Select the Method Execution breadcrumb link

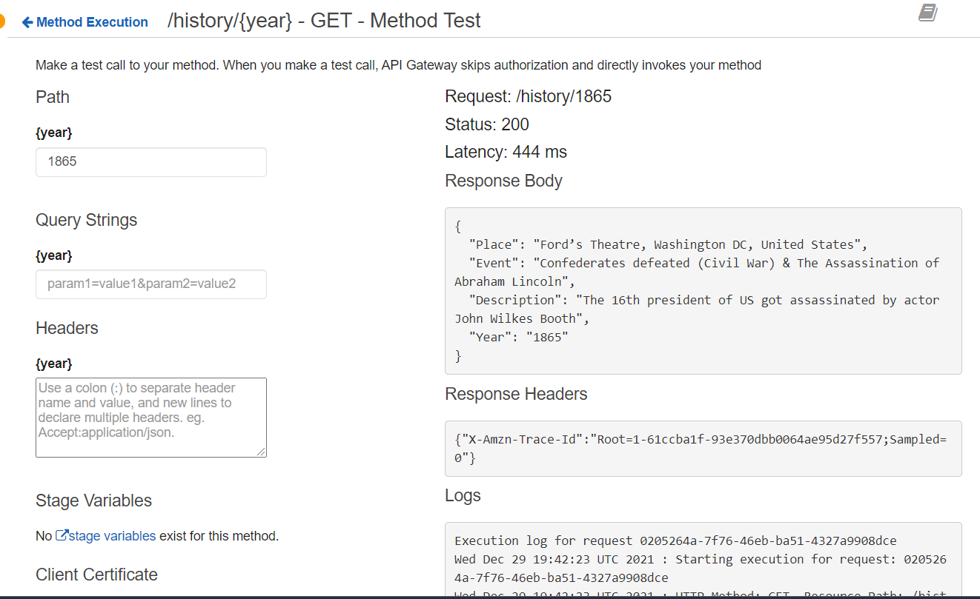90,22
